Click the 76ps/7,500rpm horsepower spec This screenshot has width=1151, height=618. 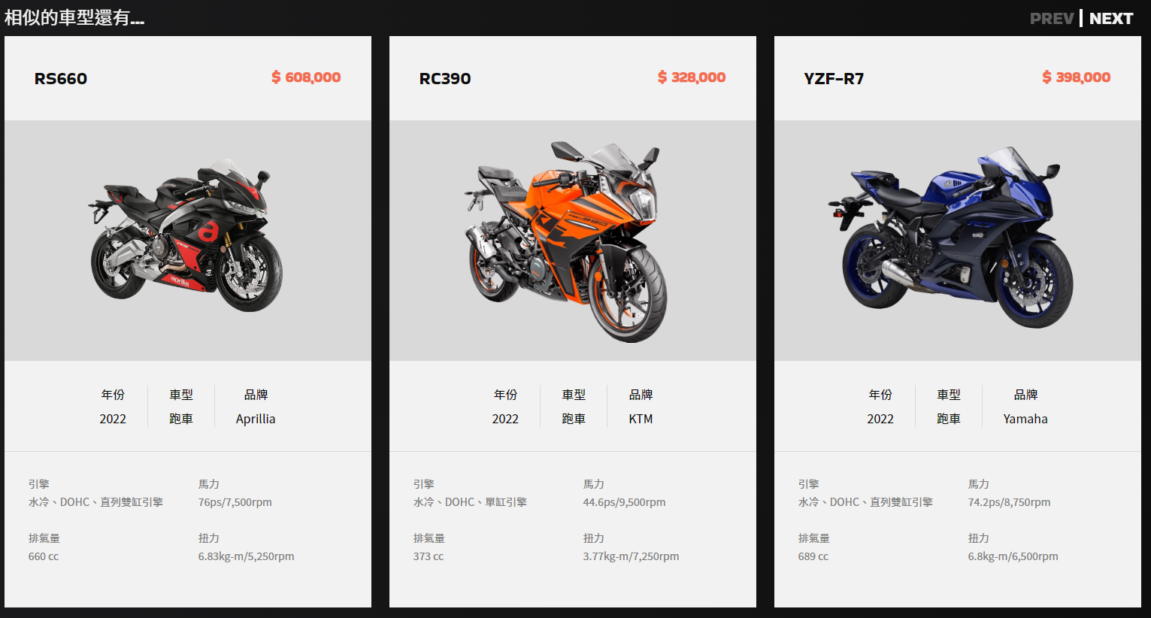[235, 502]
